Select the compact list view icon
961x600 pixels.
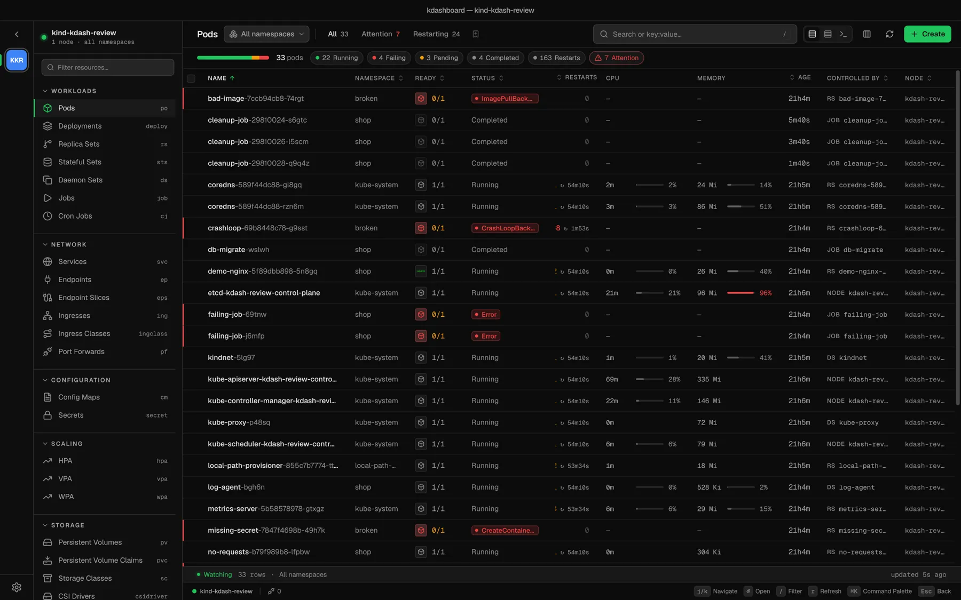(828, 34)
